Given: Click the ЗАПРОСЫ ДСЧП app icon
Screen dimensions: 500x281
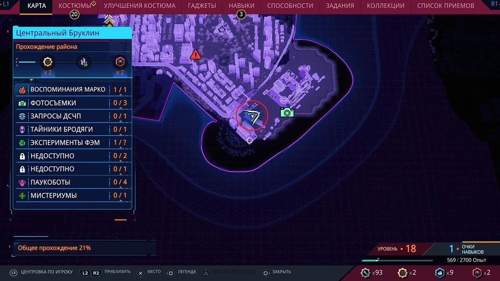Looking at the screenshot, I should pos(22,116).
